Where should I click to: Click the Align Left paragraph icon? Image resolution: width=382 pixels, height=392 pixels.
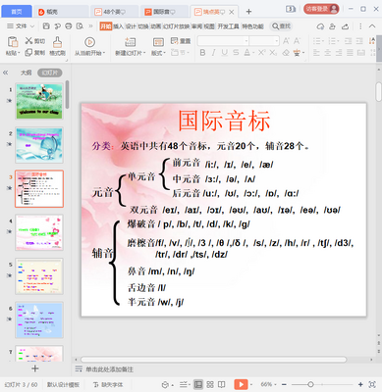(x=316, y=52)
